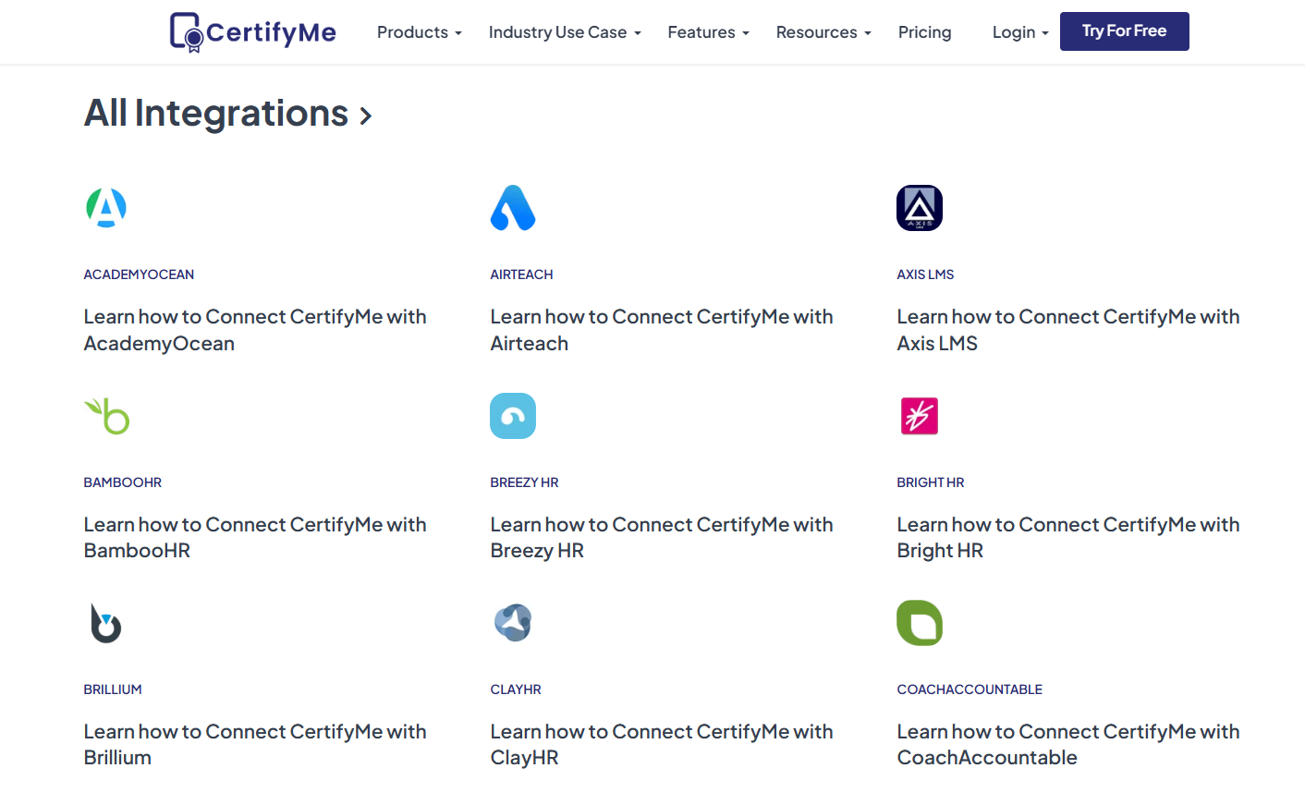This screenshot has height=805, width=1305.
Task: Click the ClayHR circular logo
Action: coord(513,622)
